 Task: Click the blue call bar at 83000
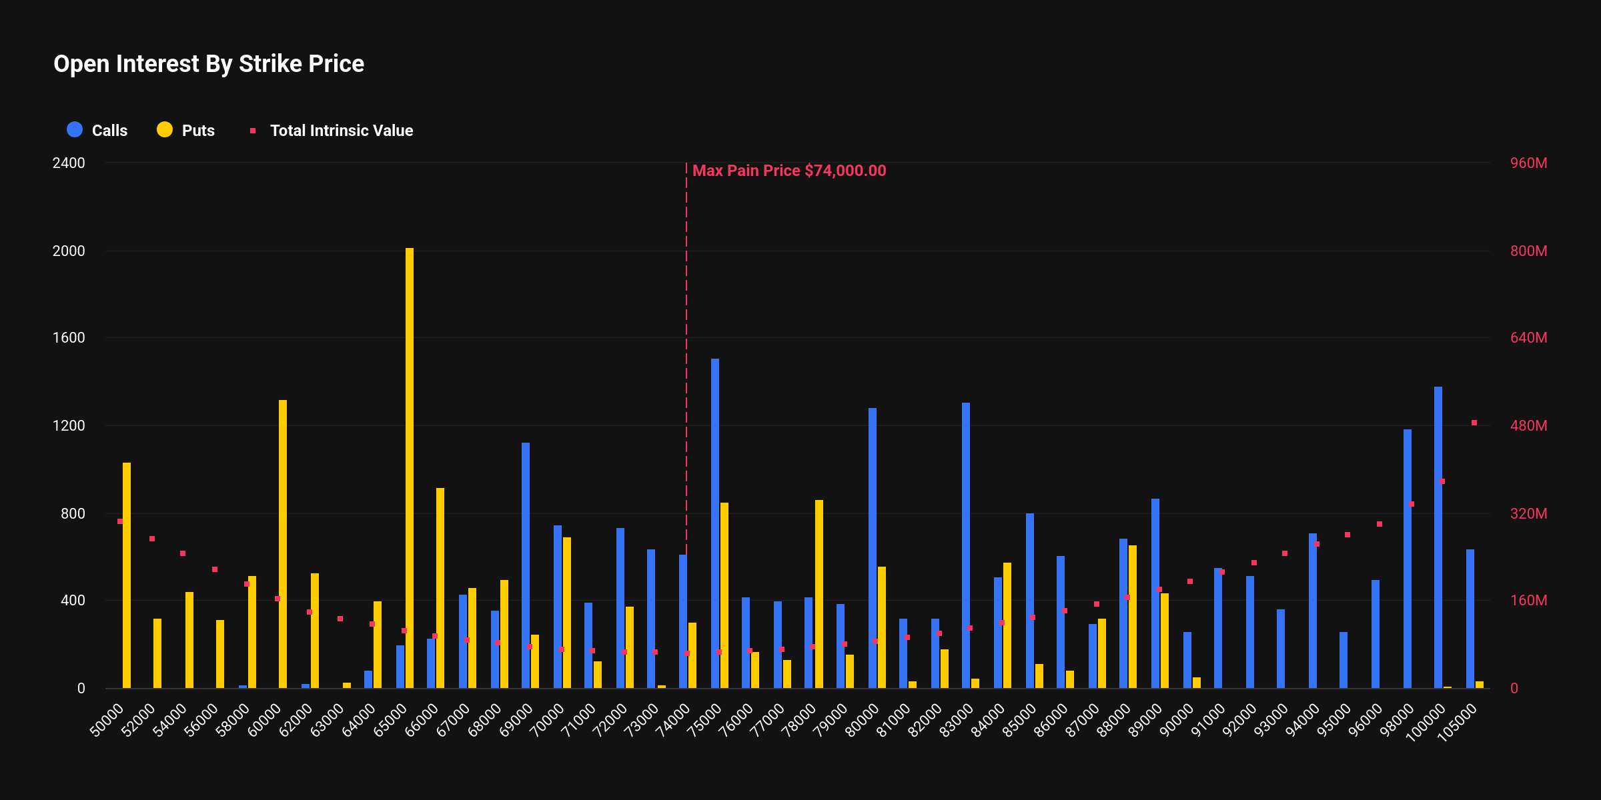(x=966, y=545)
